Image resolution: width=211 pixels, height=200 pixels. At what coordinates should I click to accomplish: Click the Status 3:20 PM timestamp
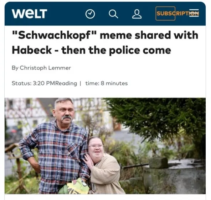click(x=34, y=83)
